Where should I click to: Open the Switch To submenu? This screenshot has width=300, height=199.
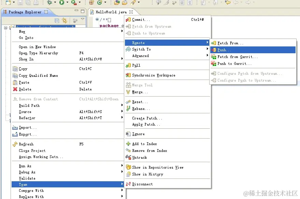pos(168,49)
